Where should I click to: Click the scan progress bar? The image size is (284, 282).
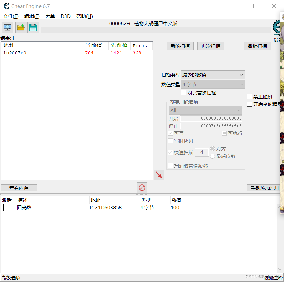156,30
